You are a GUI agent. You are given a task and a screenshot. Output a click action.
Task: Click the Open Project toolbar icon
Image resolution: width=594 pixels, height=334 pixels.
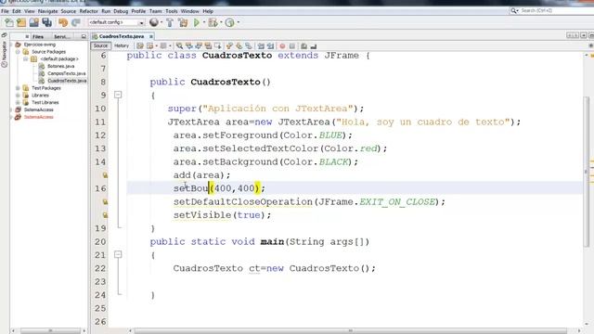33,22
